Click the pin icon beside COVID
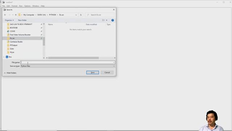This screenshot has height=131, width=232. [x=41, y=31]
